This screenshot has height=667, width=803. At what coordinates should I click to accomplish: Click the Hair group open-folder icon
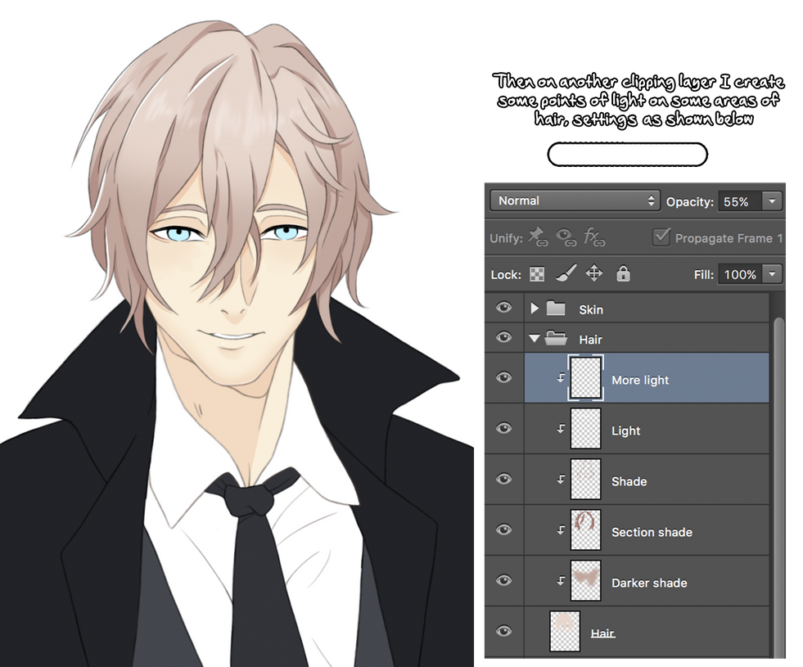pos(556,338)
